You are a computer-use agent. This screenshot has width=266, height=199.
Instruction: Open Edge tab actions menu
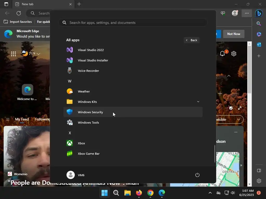pyautogui.click(x=6, y=4)
